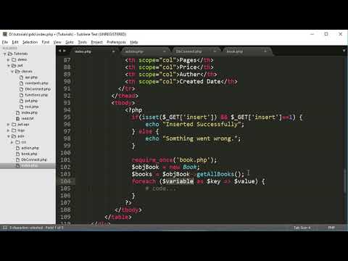
Task: Open the Help menu
Action: 134,42
